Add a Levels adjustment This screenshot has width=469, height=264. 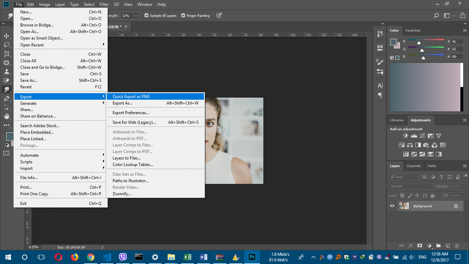point(414,136)
